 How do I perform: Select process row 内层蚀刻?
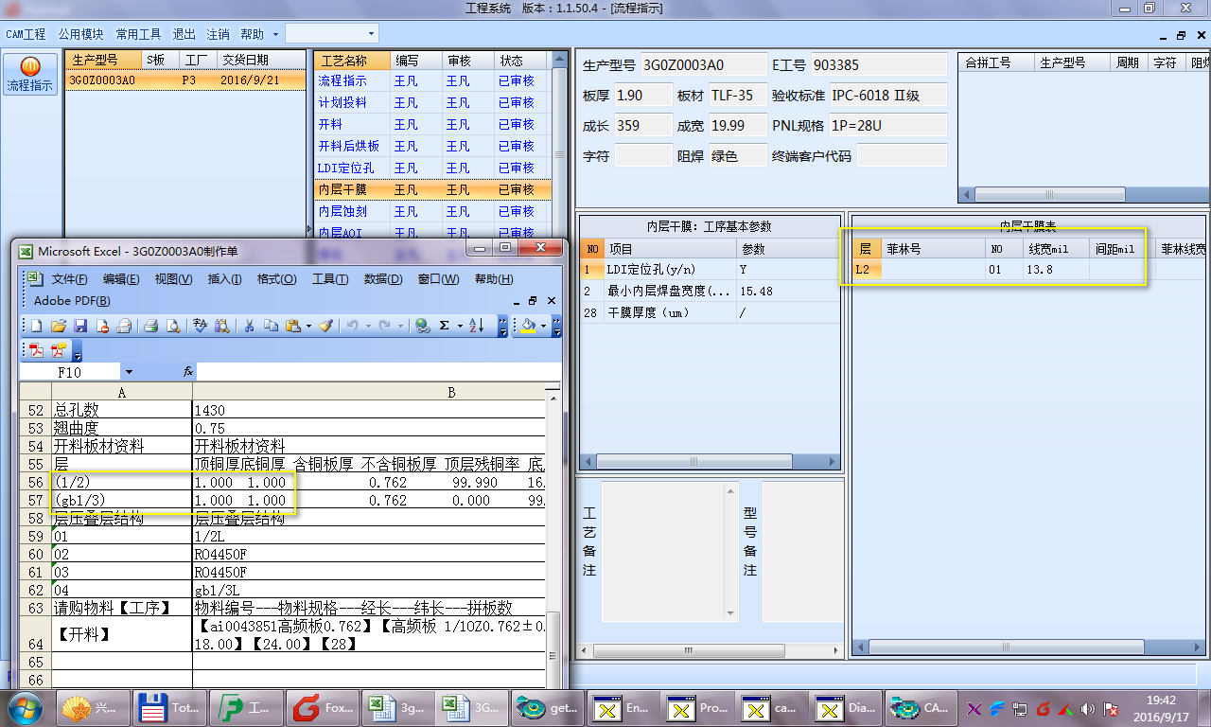pos(431,211)
